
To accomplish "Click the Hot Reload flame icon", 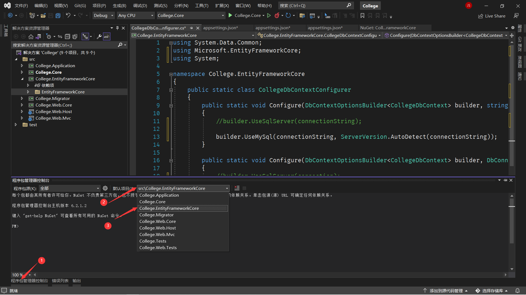I will [x=277, y=16].
